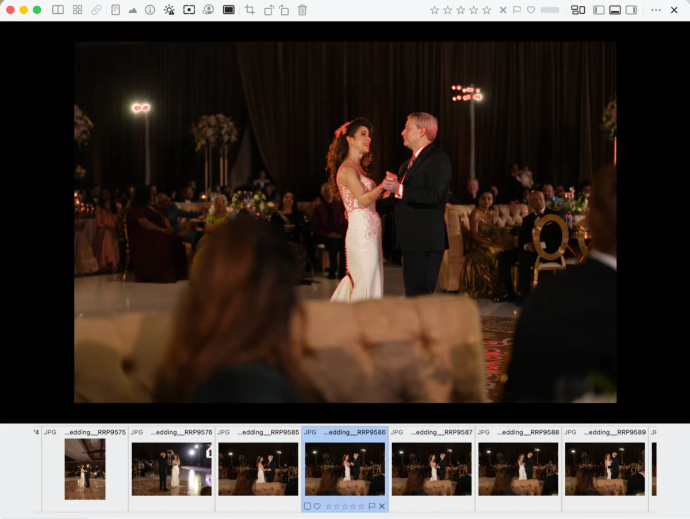Toggle the flag on RRP9586 thumbnail

coord(371,506)
